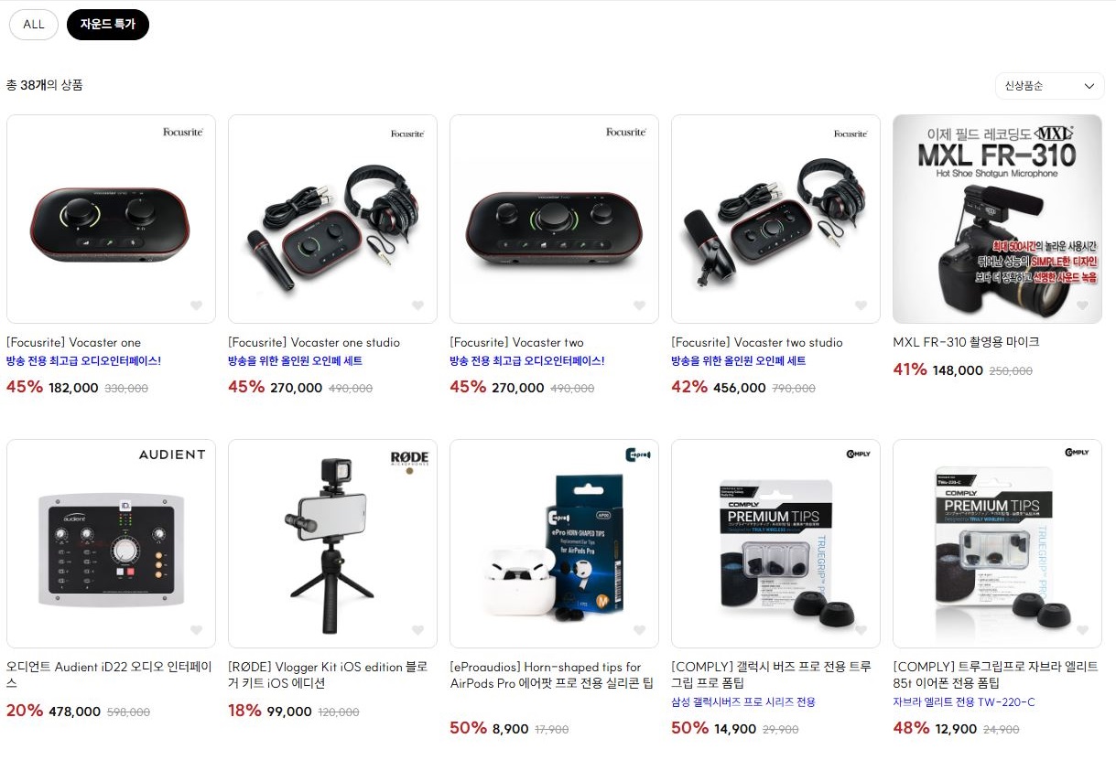
Task: Favorite the Vocaster one with heart icon
Action: (196, 305)
